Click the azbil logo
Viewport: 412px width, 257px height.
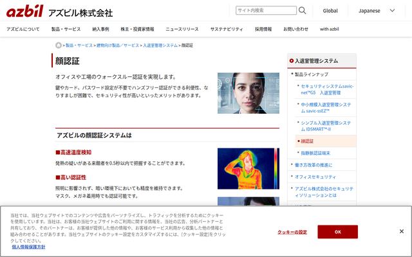pyautogui.click(x=24, y=12)
